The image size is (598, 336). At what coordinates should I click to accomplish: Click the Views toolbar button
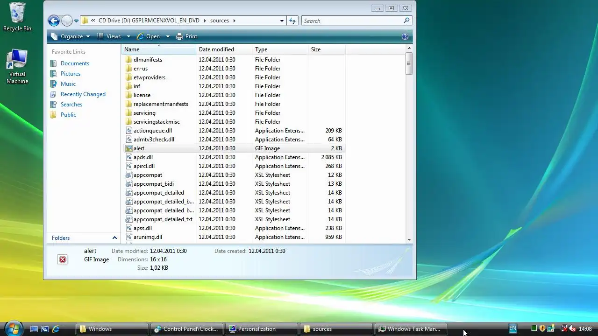[109, 36]
